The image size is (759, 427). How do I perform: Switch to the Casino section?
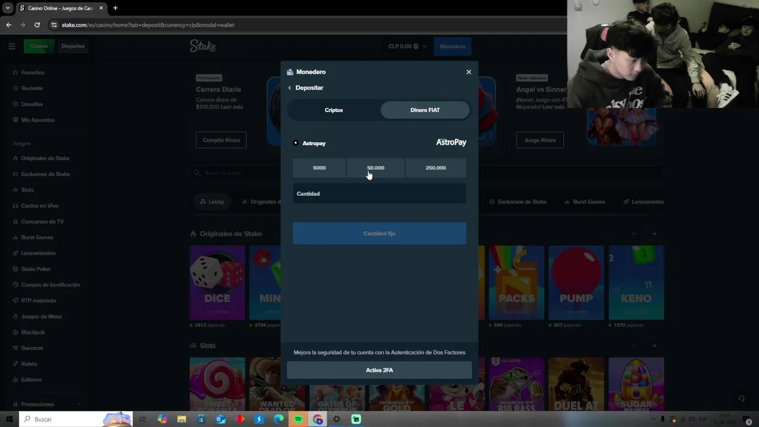click(x=39, y=46)
